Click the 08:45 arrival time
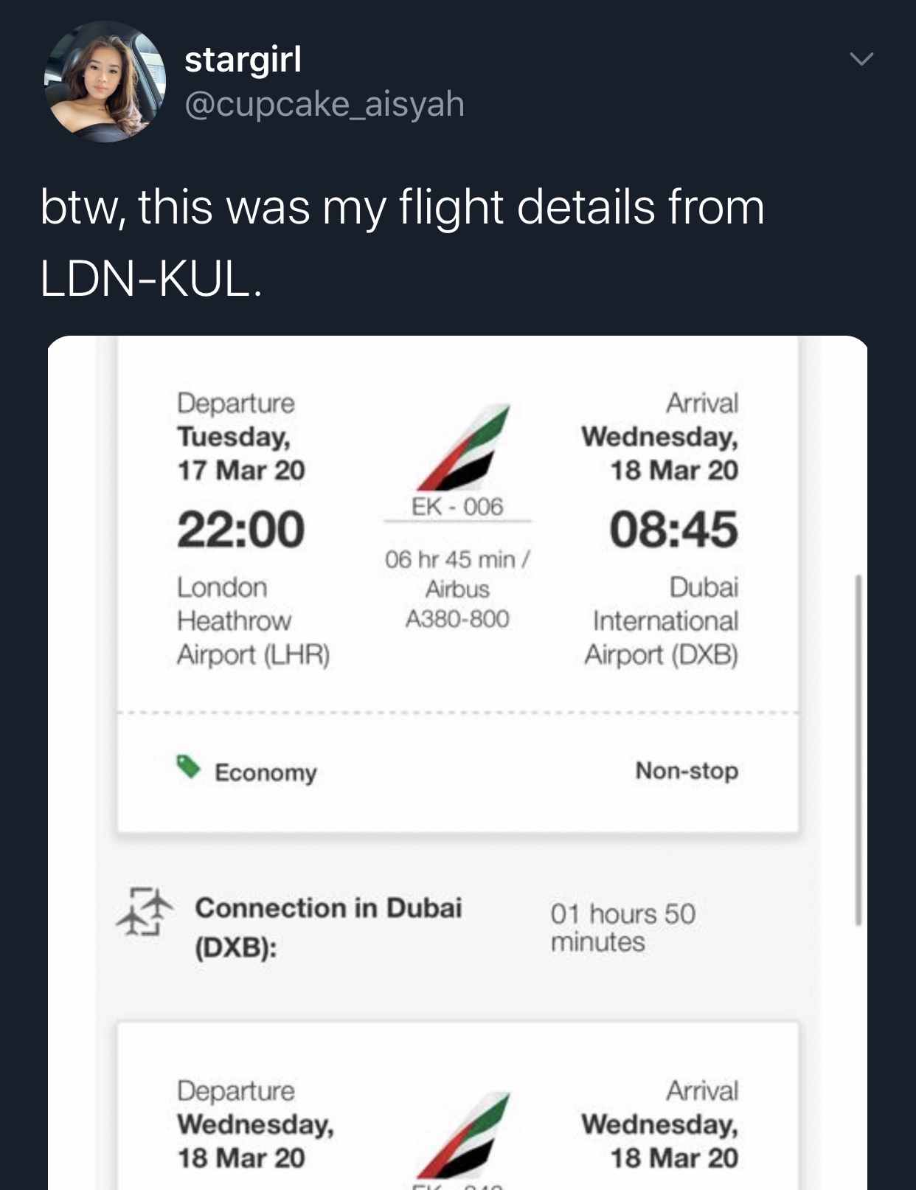The width and height of the screenshot is (916, 1190). pyautogui.click(x=673, y=529)
